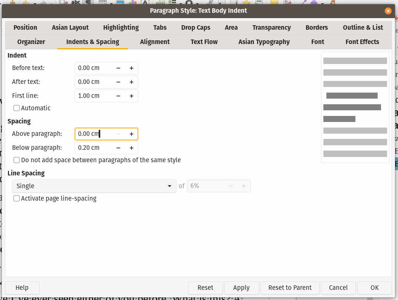This screenshot has width=398, height=300.
Task: Switch to the Organizer tab
Action: pyautogui.click(x=31, y=42)
